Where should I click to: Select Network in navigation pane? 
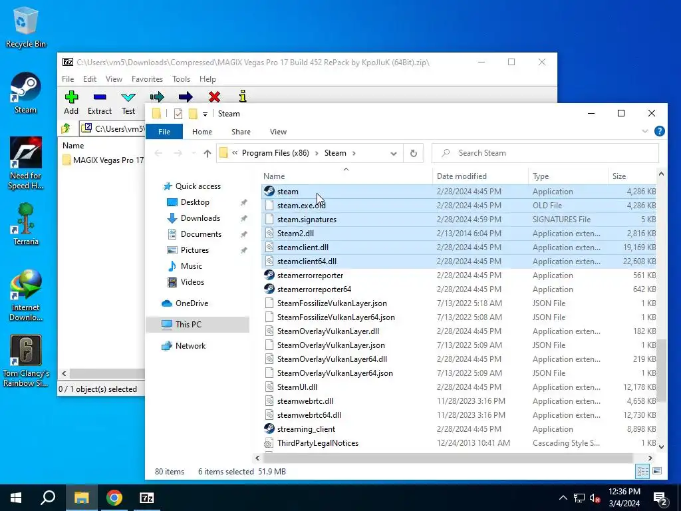(190, 346)
